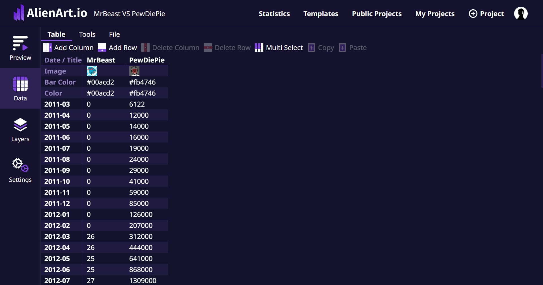Select the 2011-12 row label

click(x=62, y=203)
